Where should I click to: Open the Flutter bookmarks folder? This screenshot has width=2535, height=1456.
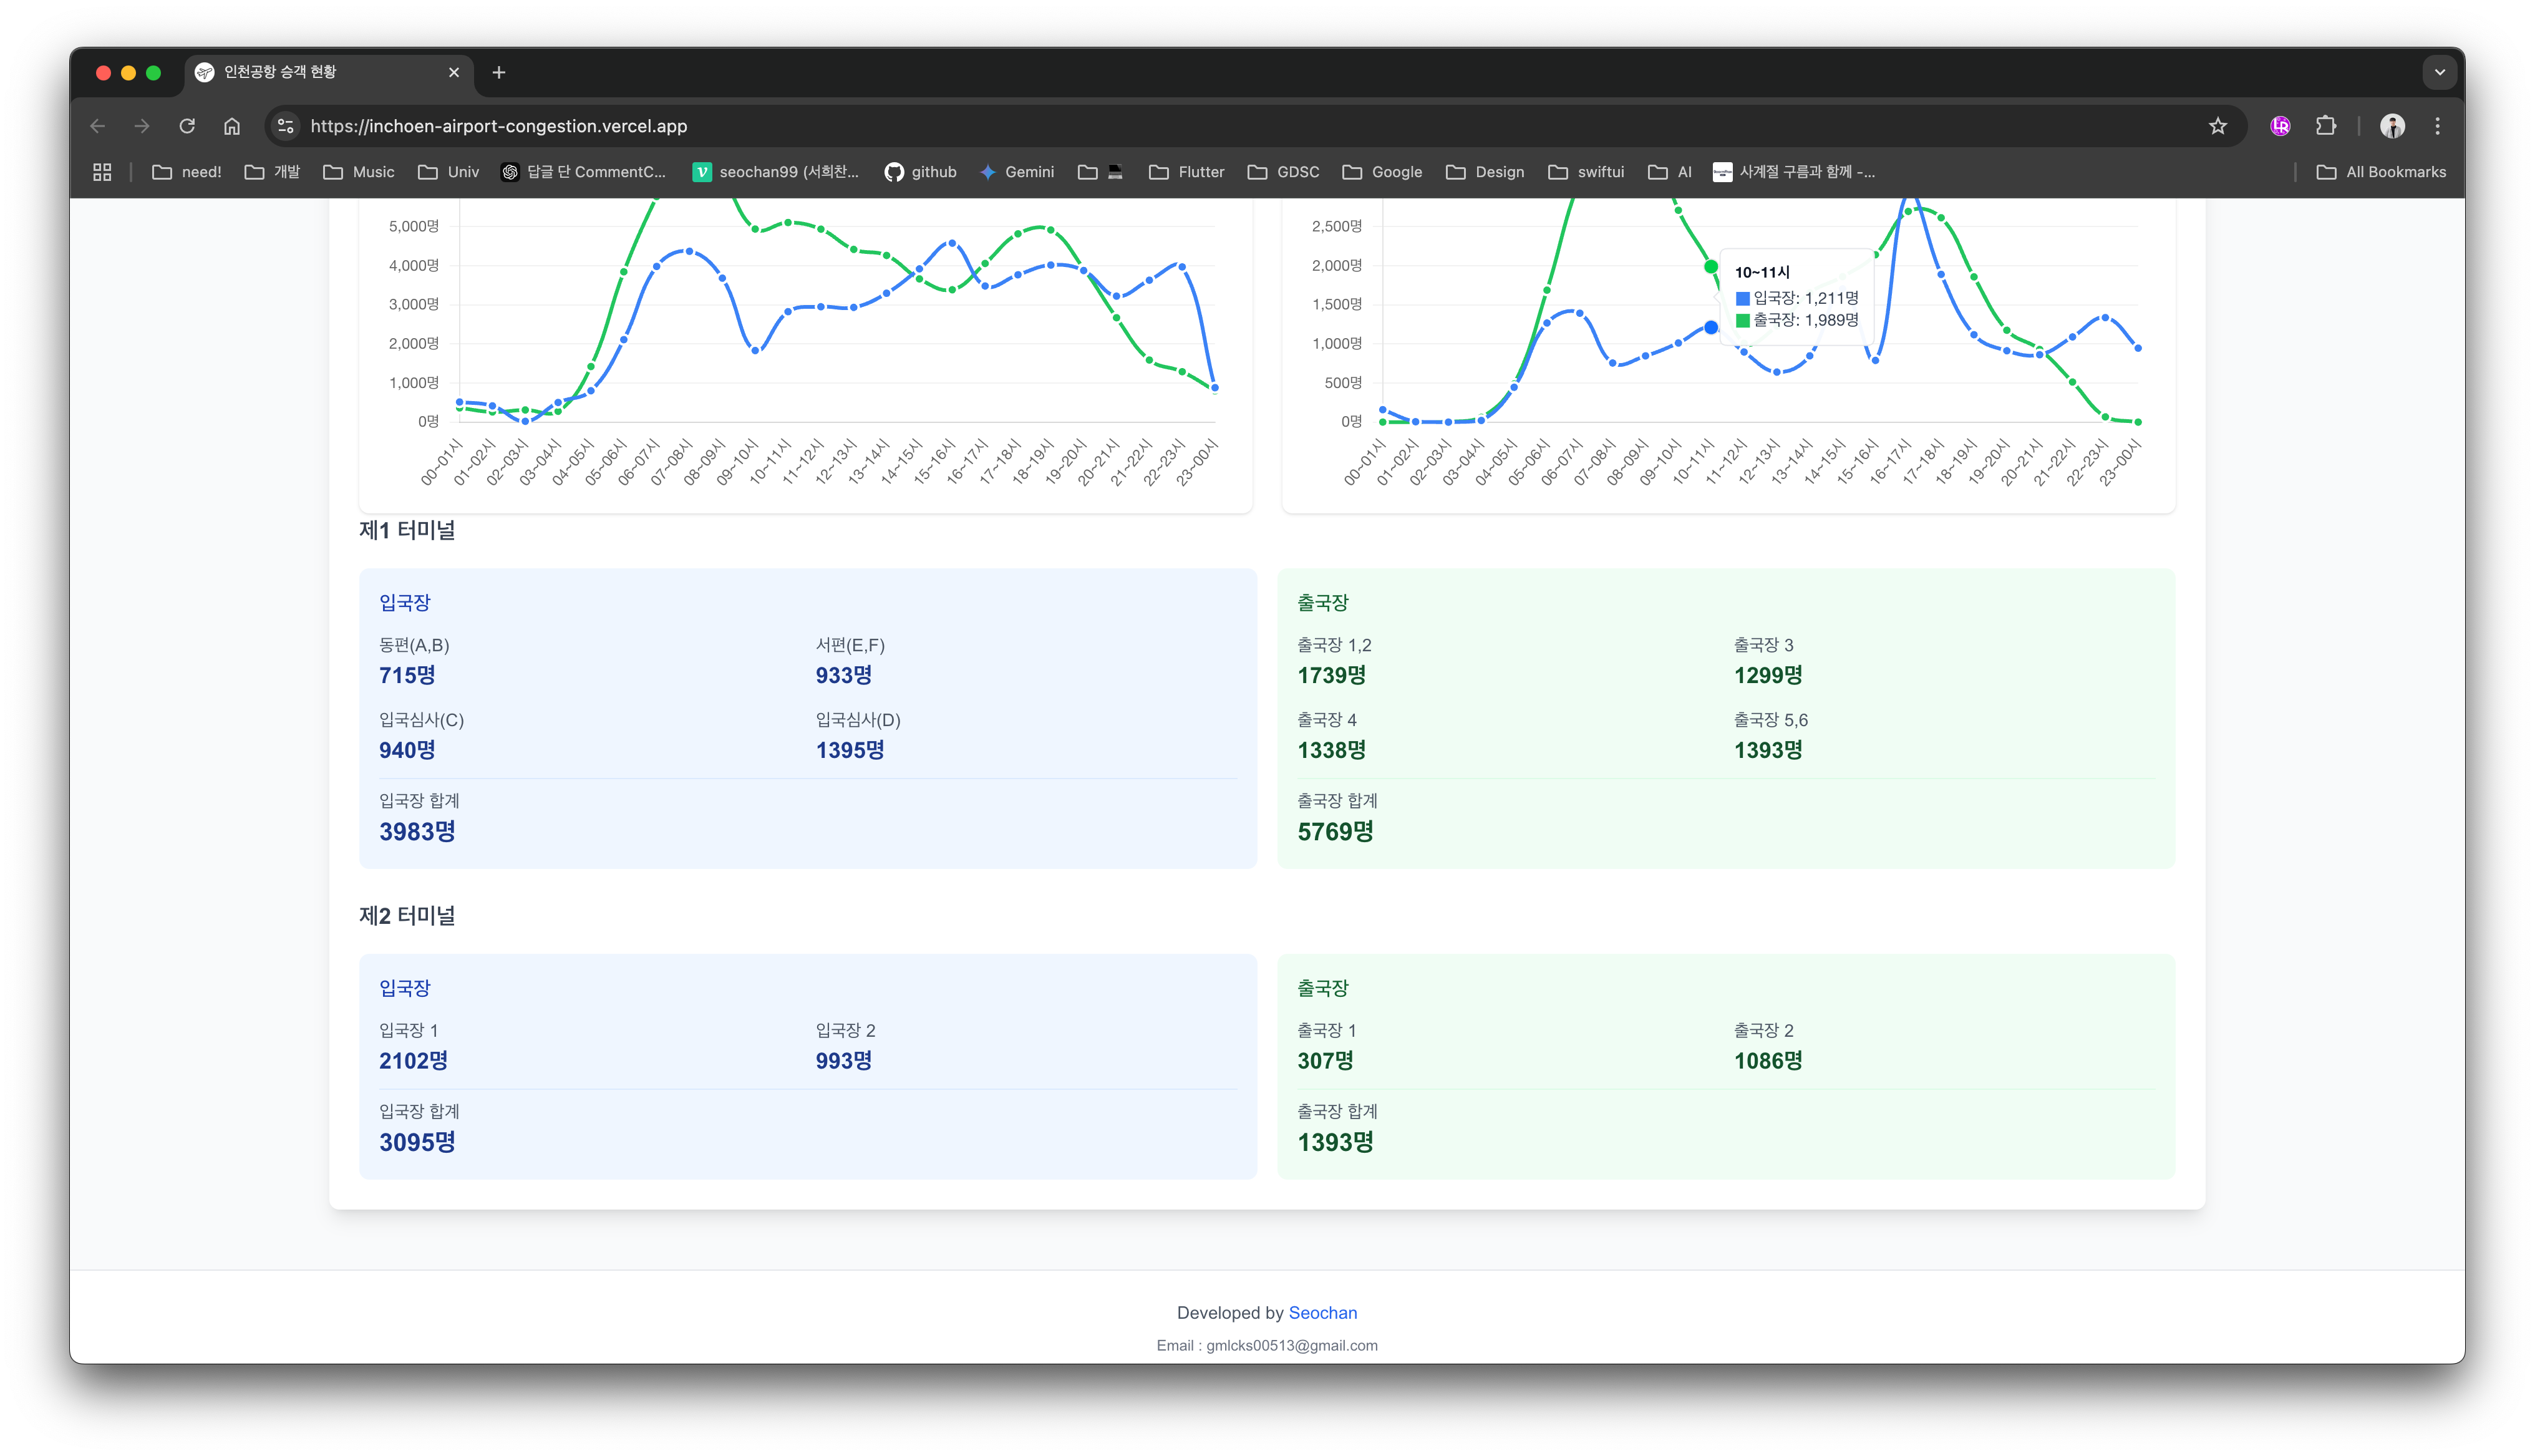point(1186,172)
